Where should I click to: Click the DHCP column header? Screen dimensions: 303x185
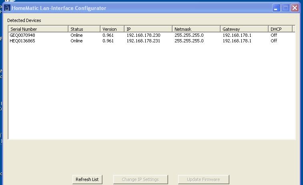pos(281,29)
